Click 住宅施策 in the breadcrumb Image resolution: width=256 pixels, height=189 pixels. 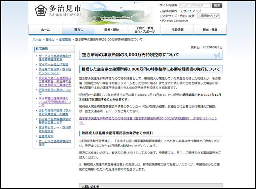(65, 39)
